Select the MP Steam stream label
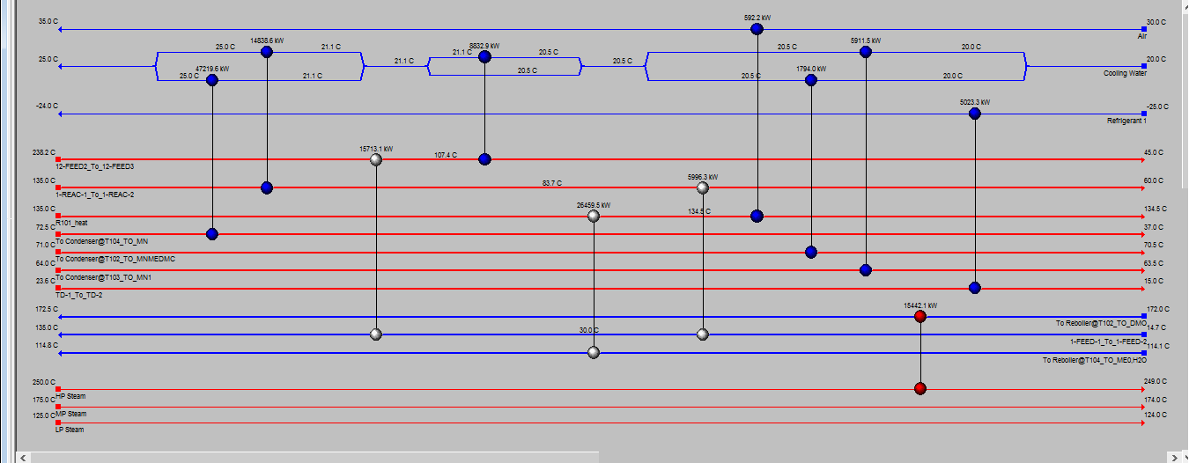This screenshot has height=463, width=1189. (71, 414)
